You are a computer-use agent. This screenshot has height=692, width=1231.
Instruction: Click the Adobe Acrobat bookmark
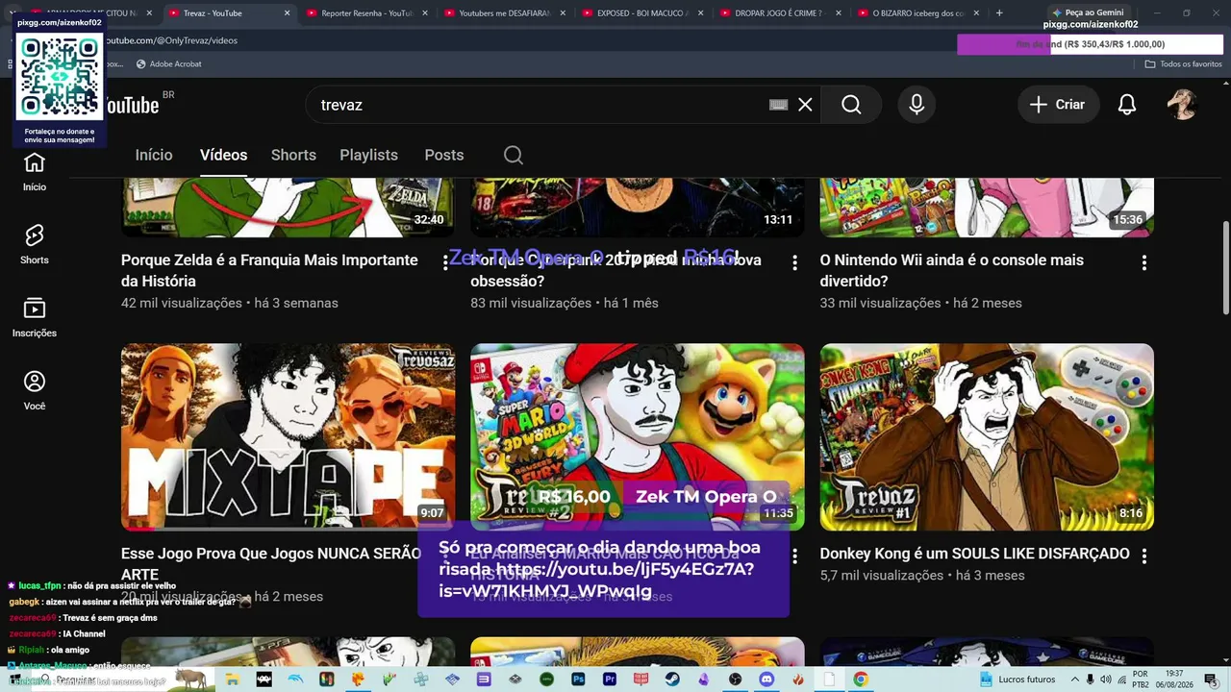(x=169, y=64)
